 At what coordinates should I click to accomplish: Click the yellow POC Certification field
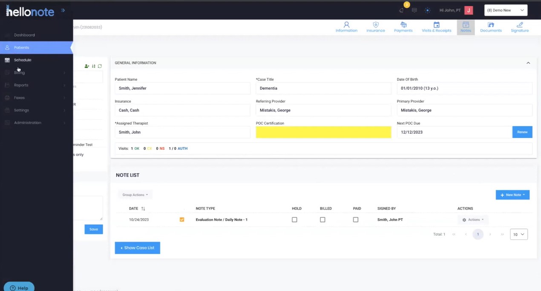323,132
